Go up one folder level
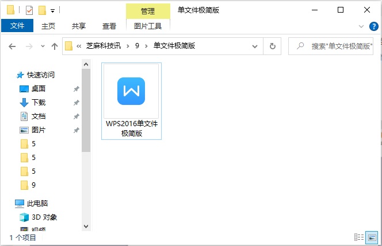Screen dimensions: 382x246 pos(55,46)
